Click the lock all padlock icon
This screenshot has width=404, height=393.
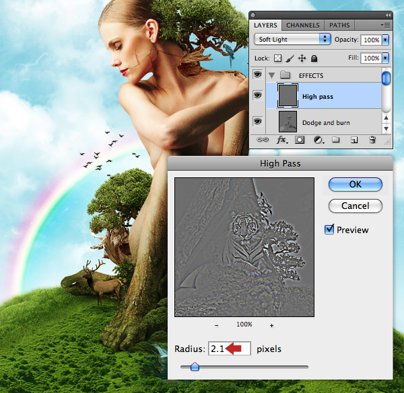point(314,58)
